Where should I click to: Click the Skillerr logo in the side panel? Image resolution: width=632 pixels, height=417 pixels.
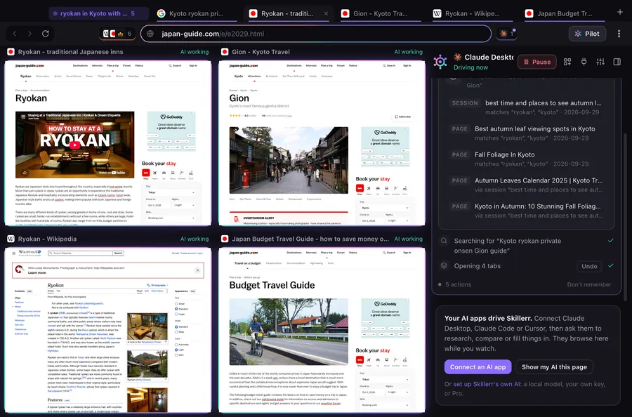pyautogui.click(x=440, y=62)
